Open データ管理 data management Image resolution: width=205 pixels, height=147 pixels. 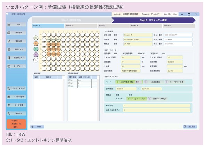pyautogui.click(x=16, y=105)
